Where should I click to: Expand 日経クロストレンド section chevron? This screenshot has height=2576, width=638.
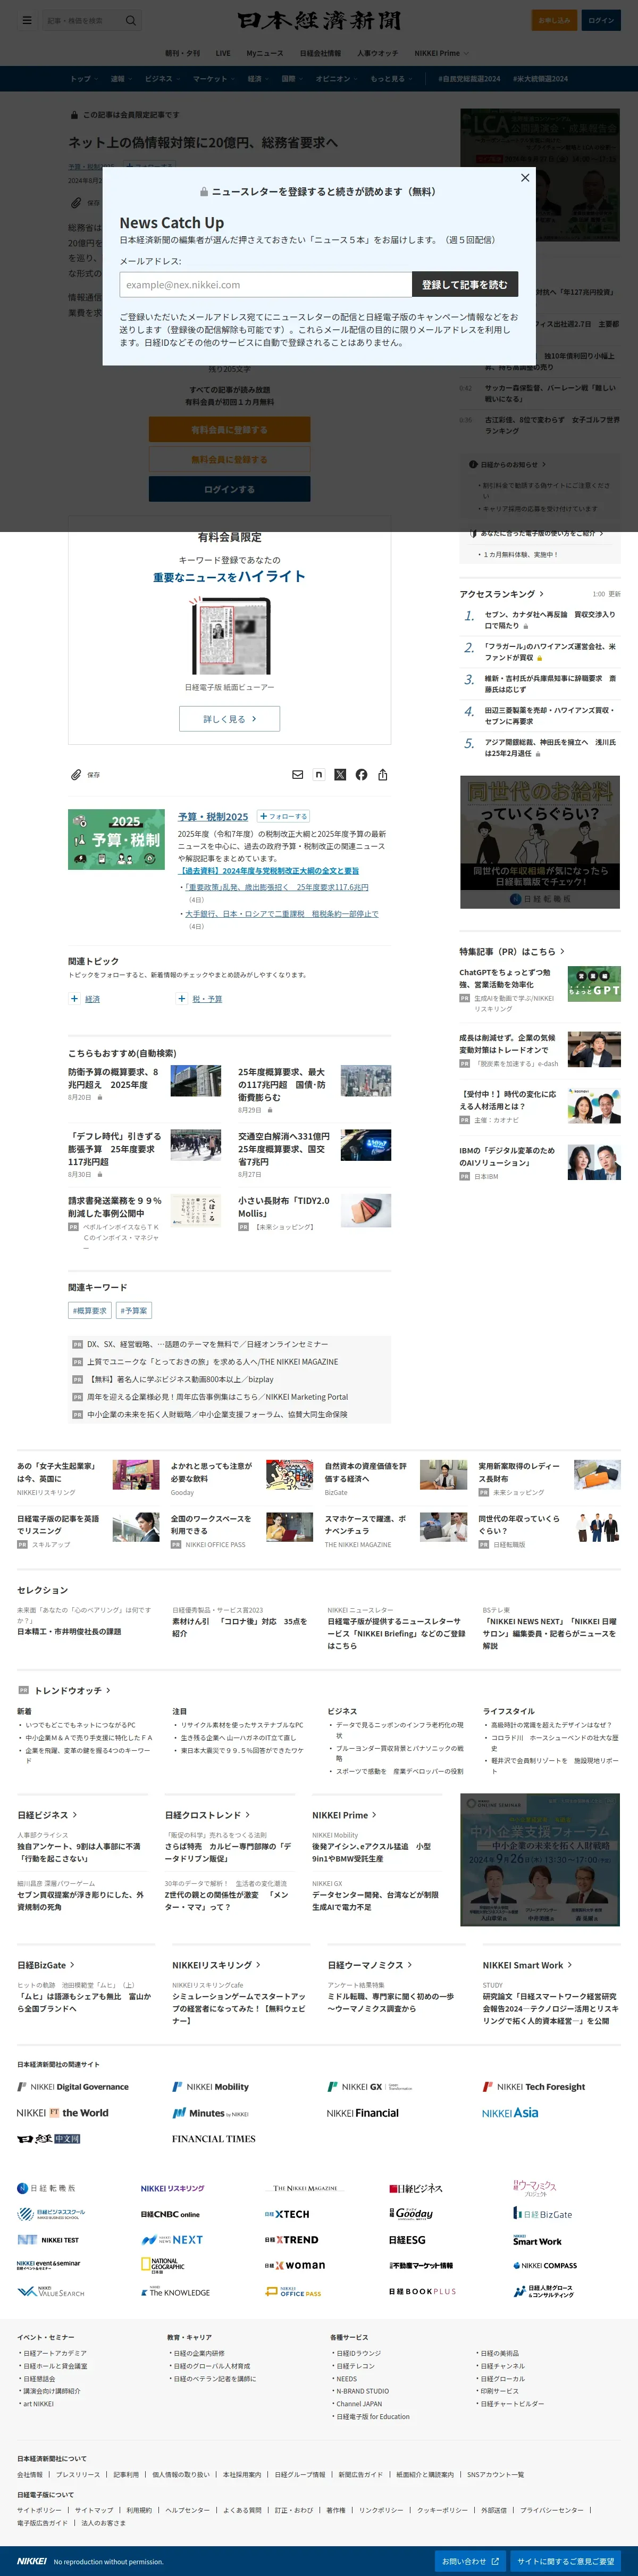click(207, 1814)
